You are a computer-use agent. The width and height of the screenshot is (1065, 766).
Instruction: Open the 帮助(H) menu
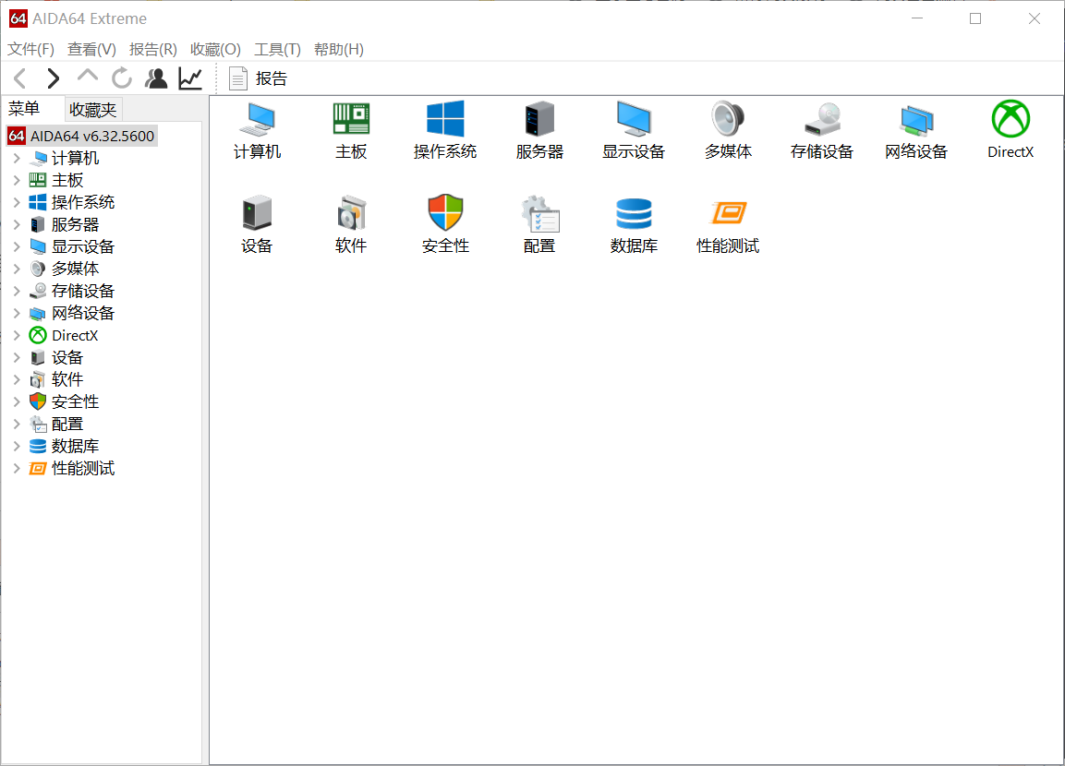(338, 49)
